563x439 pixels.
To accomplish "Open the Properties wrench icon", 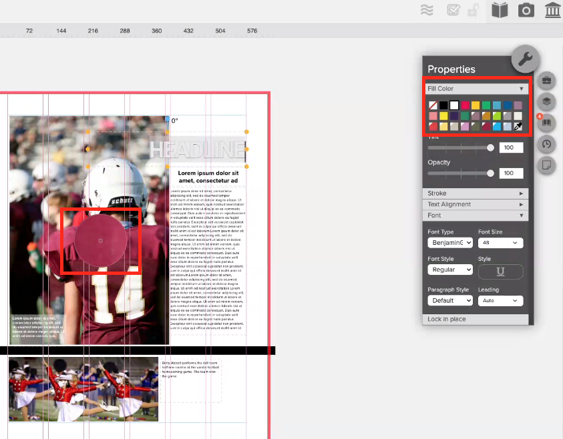I will [x=525, y=59].
